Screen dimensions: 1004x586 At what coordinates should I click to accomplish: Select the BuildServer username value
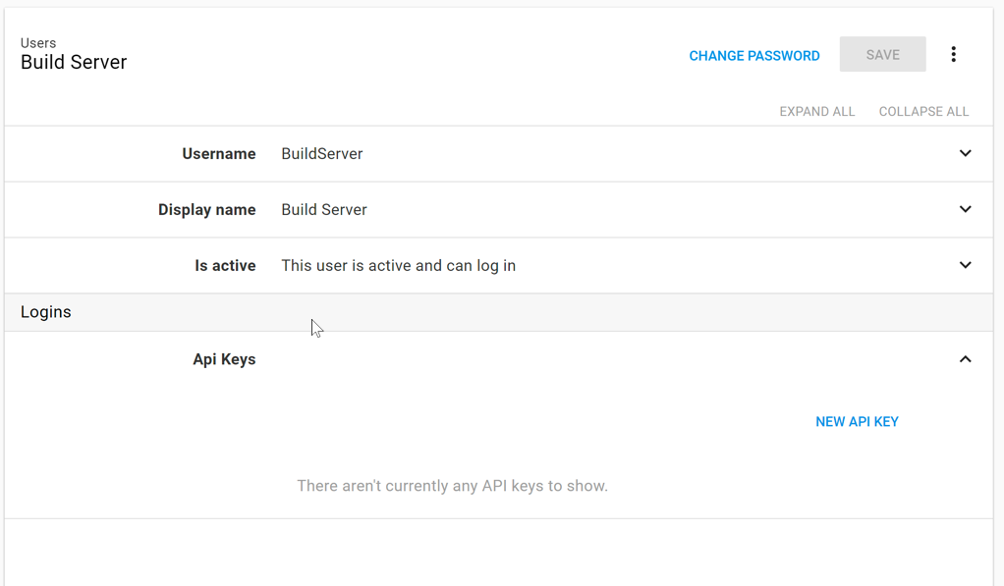[321, 153]
